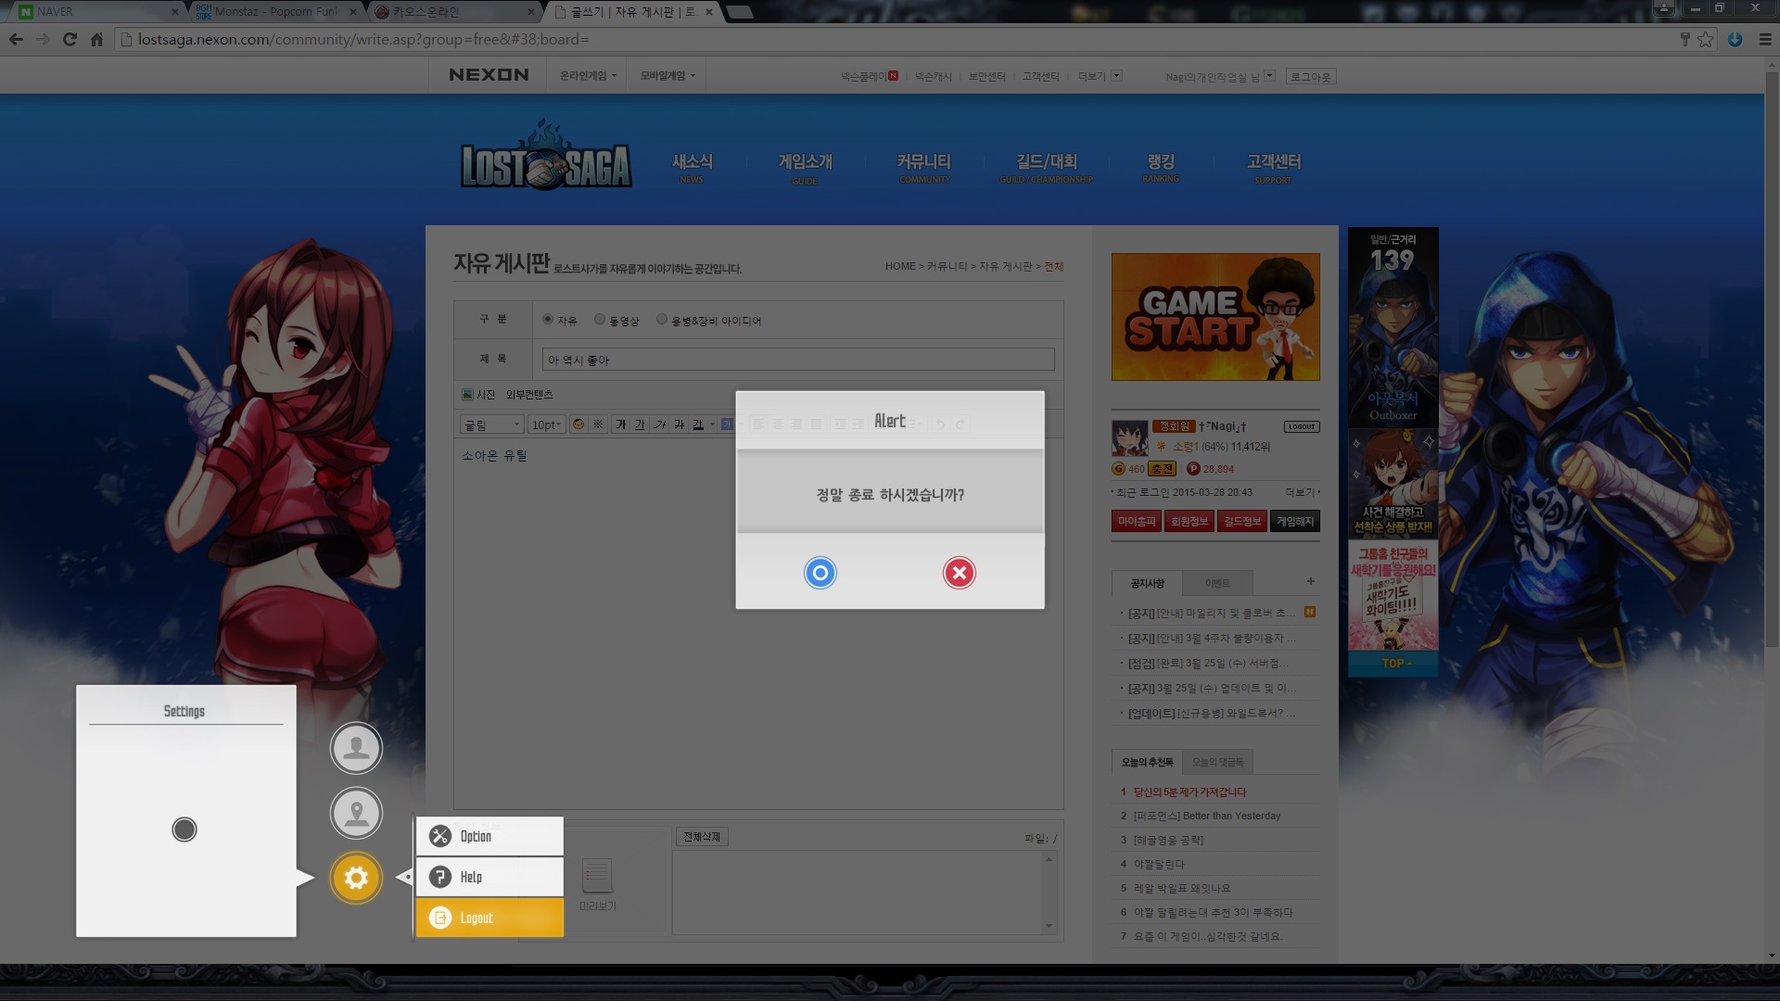Viewport: 1780px width, 1001px height.
Task: Open the 넥슨캐시 link
Action: pyautogui.click(x=934, y=77)
